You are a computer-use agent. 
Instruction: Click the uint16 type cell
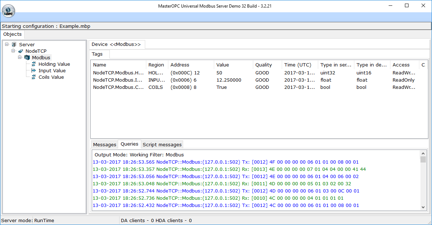coord(364,73)
